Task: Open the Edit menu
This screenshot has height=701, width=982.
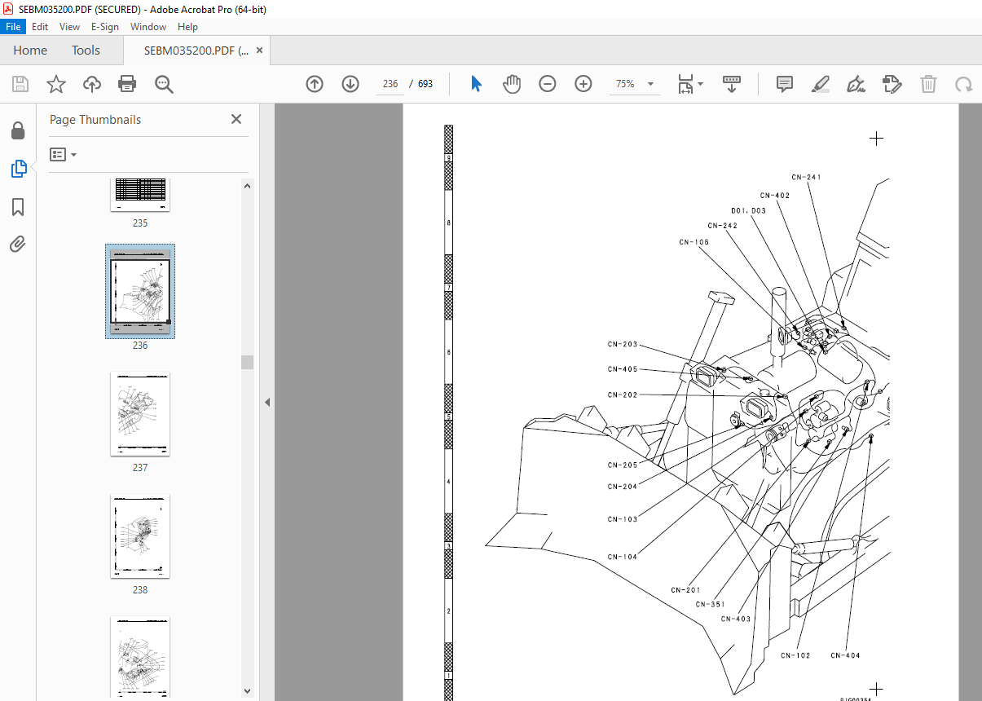Action: [40, 27]
